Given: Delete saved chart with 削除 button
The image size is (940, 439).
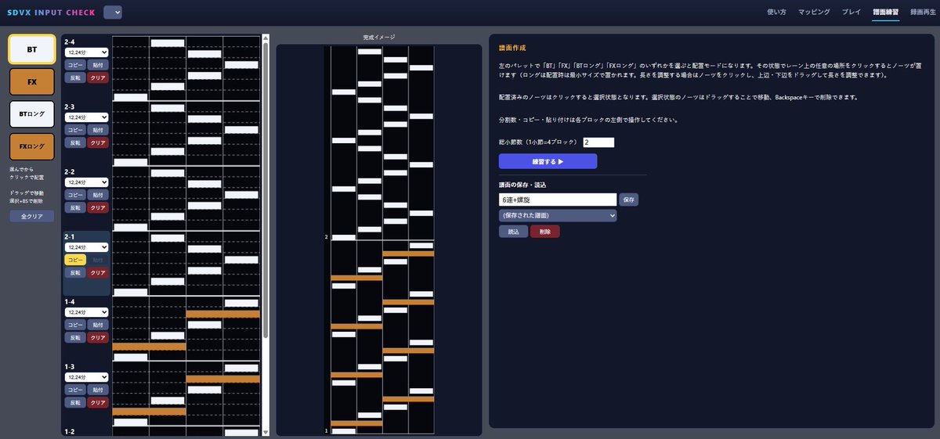Looking at the screenshot, I should pos(545,232).
